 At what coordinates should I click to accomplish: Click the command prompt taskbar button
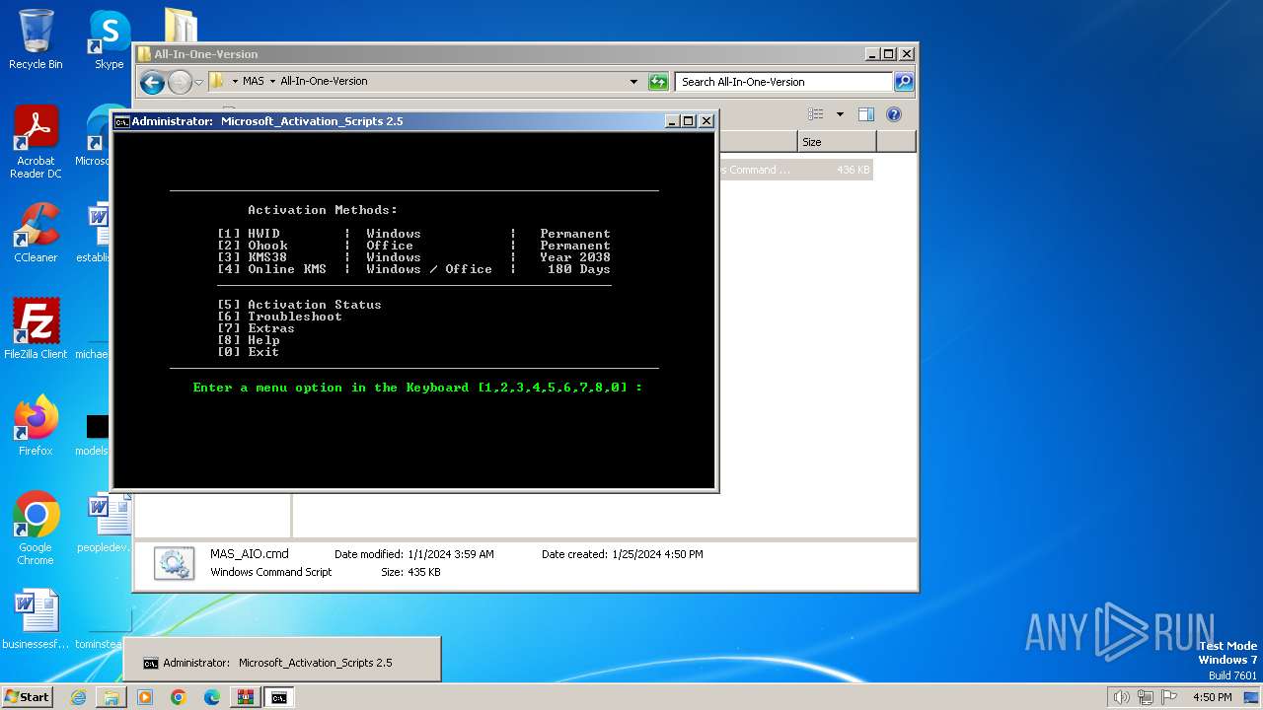click(279, 697)
